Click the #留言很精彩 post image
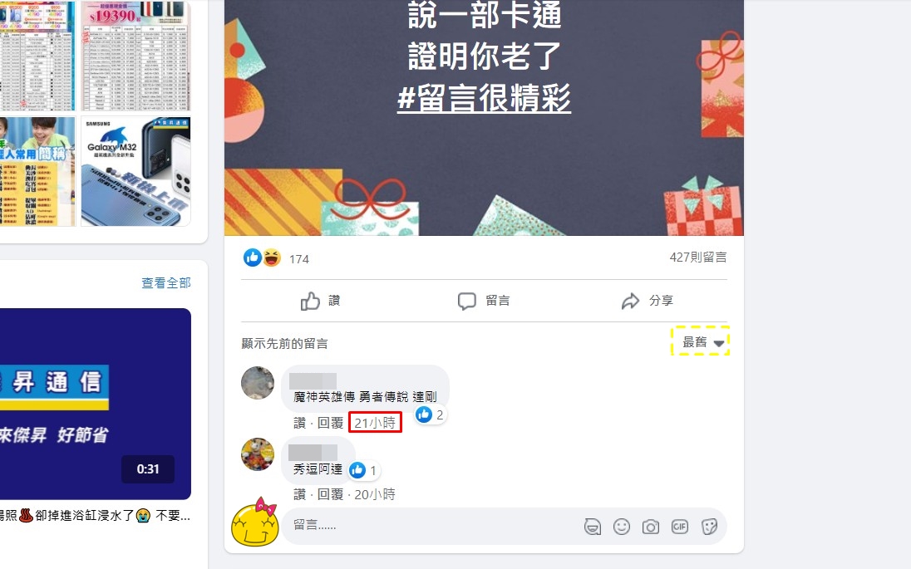Image resolution: width=911 pixels, height=569 pixels. [x=484, y=118]
